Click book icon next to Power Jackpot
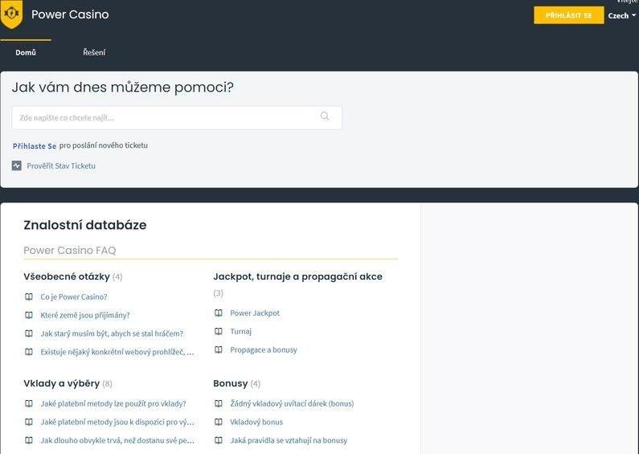 (219, 313)
